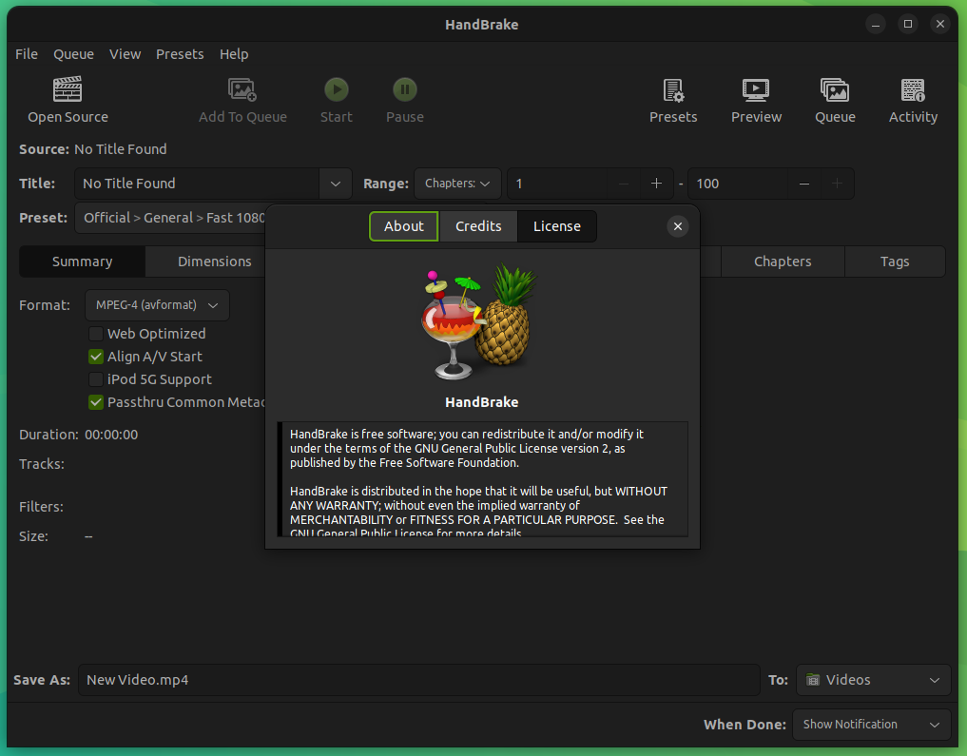Enable Web Optimized option
The width and height of the screenshot is (967, 756).
pos(95,334)
